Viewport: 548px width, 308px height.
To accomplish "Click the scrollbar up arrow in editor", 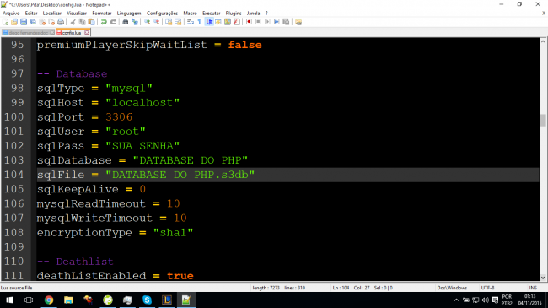I will pyautogui.click(x=543, y=41).
